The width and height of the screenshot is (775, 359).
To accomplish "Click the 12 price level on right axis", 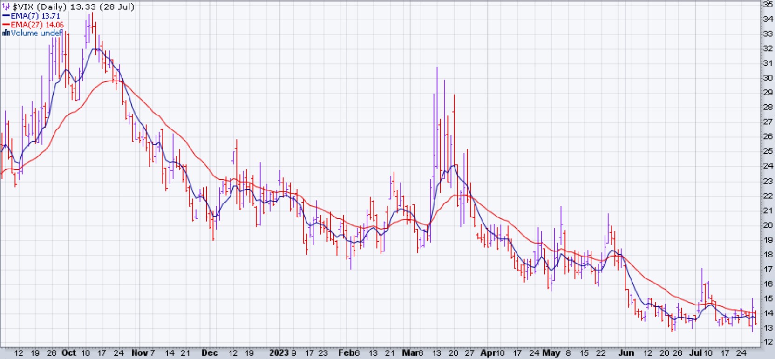I will point(768,342).
